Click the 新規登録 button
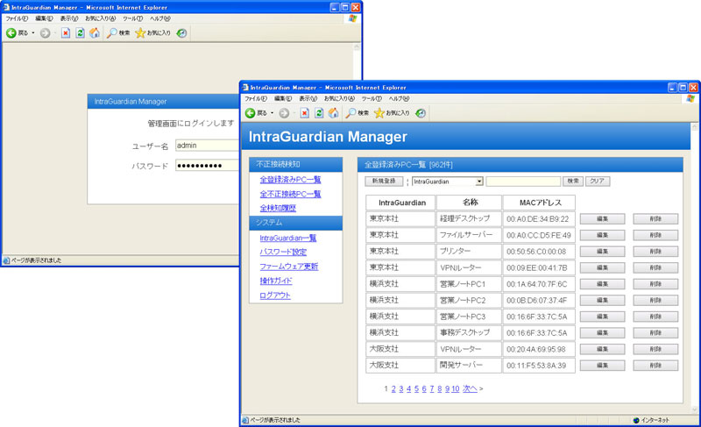The width and height of the screenshot is (701, 427). pos(384,181)
